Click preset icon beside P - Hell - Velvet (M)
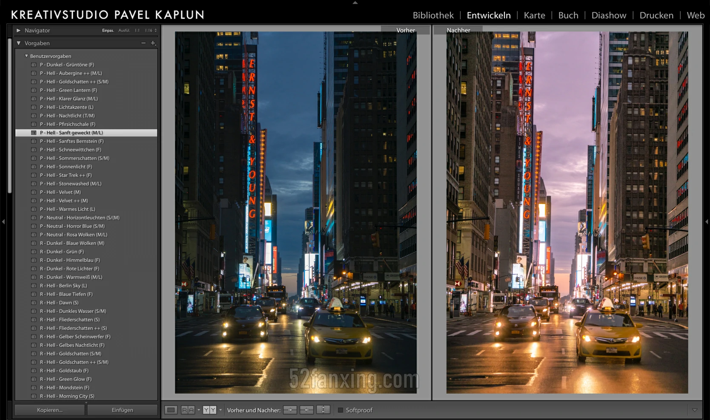Viewport: 710px width, 420px height. pos(34,192)
